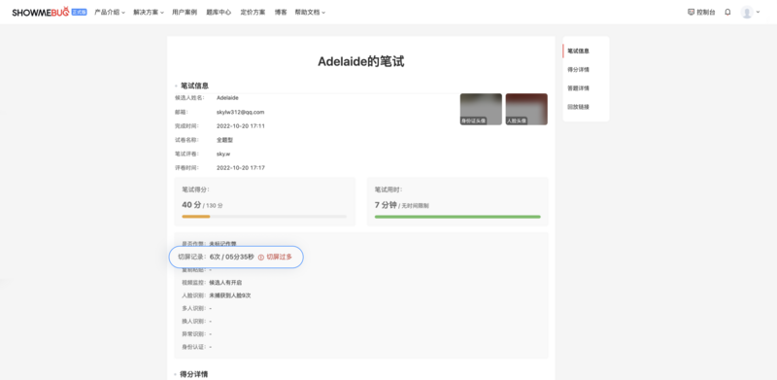Click the ShowMeBug logo
Image resolution: width=777 pixels, height=380 pixels.
(x=41, y=12)
